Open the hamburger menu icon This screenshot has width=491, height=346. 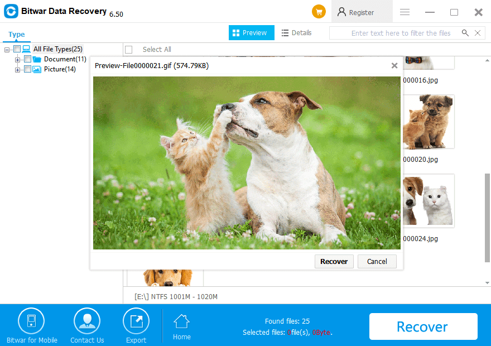(405, 12)
